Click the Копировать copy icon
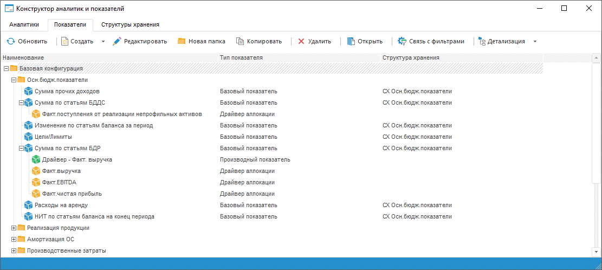The height and width of the screenshot is (270, 602). tap(240, 41)
